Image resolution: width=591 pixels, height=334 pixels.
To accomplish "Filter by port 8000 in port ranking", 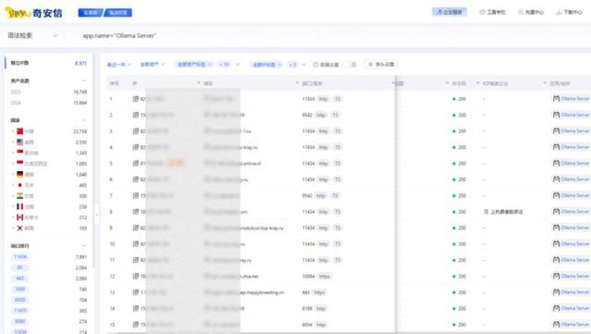I will click(20, 300).
